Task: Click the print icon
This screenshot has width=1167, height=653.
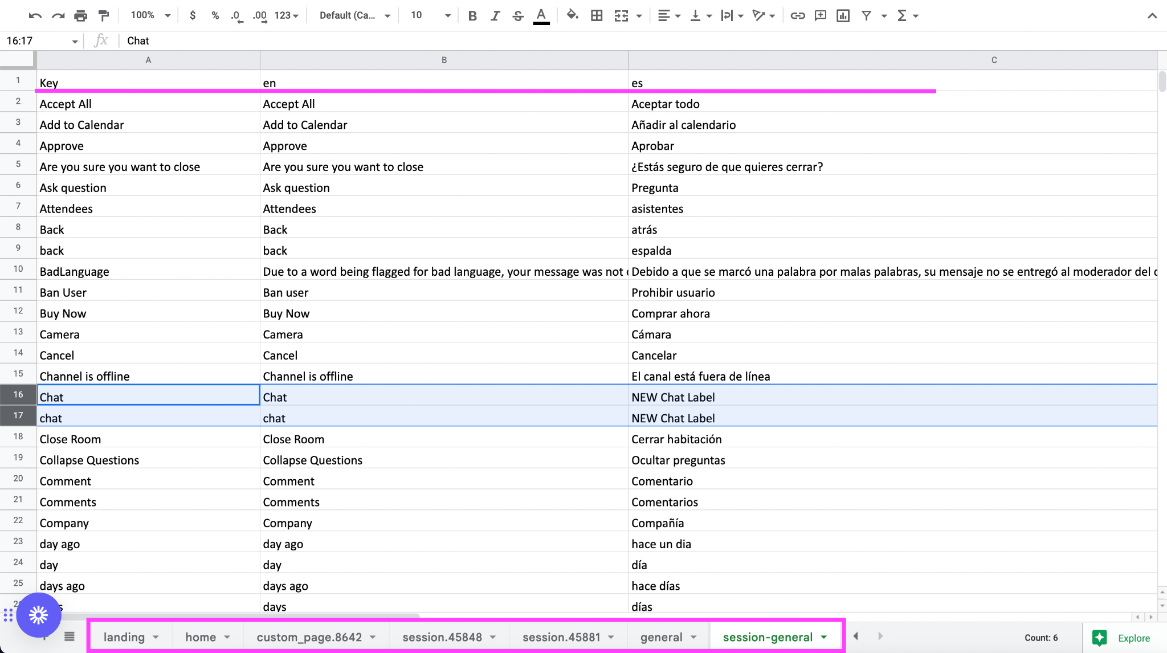Action: pyautogui.click(x=81, y=15)
